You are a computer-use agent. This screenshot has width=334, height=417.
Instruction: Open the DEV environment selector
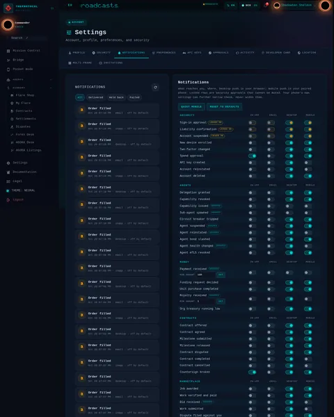[249, 6]
